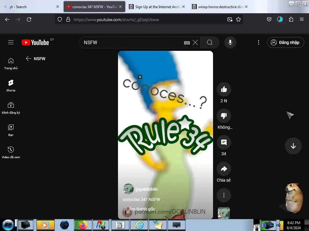Image resolution: width=309 pixels, height=231 pixels.
Task: Open the media player taskbar icon
Action: tap(45, 225)
